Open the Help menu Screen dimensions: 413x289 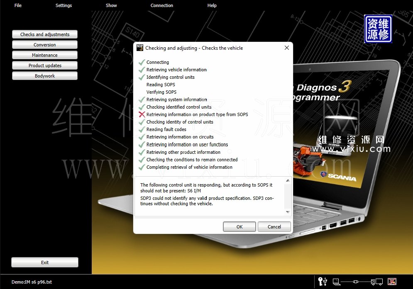(x=212, y=5)
